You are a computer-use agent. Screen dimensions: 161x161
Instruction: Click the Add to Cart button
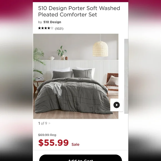(80, 158)
